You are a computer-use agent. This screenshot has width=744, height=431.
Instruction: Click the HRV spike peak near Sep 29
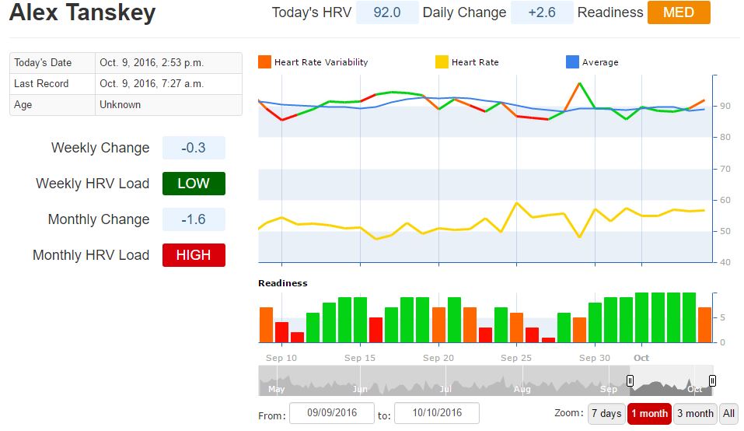pyautogui.click(x=579, y=83)
